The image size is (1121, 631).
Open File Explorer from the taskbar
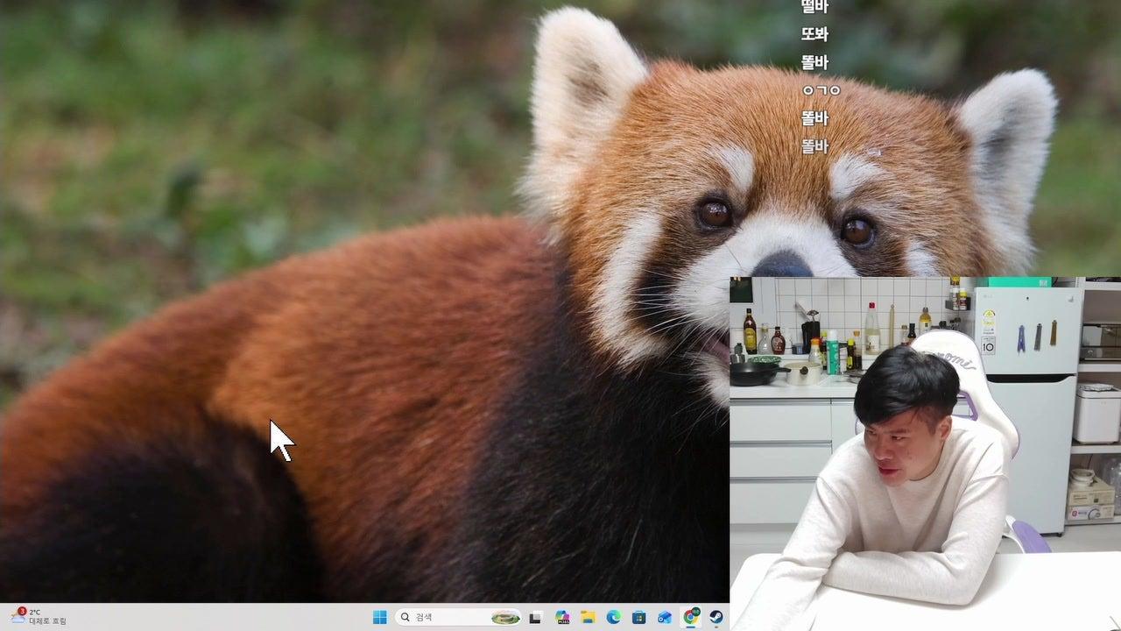click(x=588, y=617)
